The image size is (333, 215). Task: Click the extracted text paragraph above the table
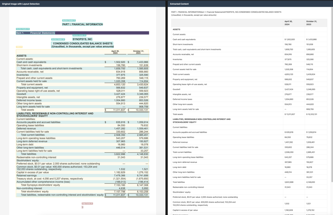pos(226,13)
